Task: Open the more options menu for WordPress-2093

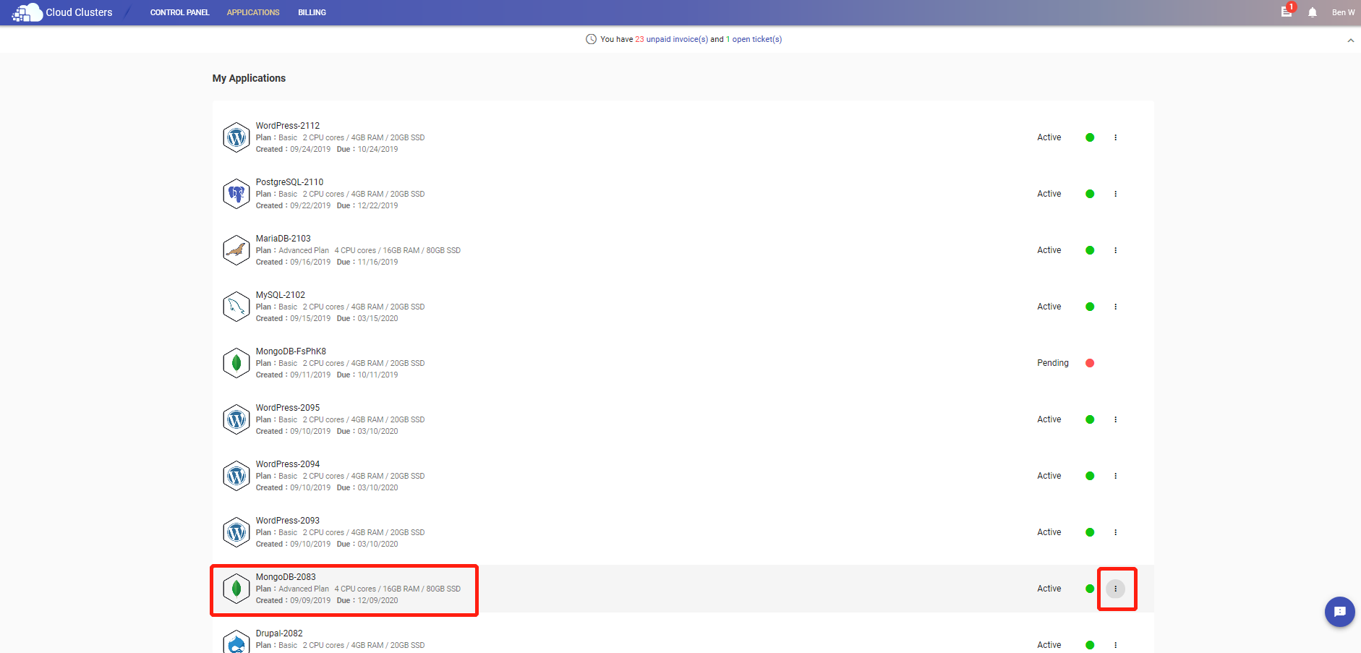Action: pos(1115,532)
